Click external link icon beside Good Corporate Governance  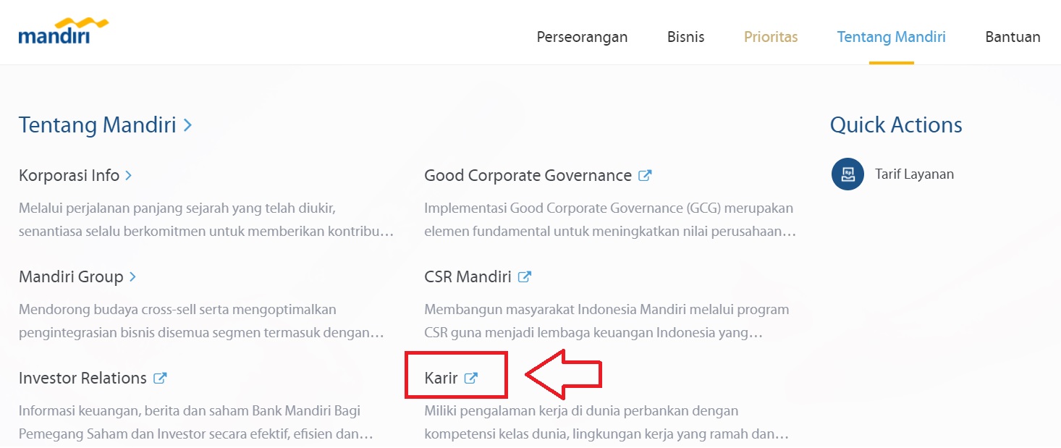645,175
